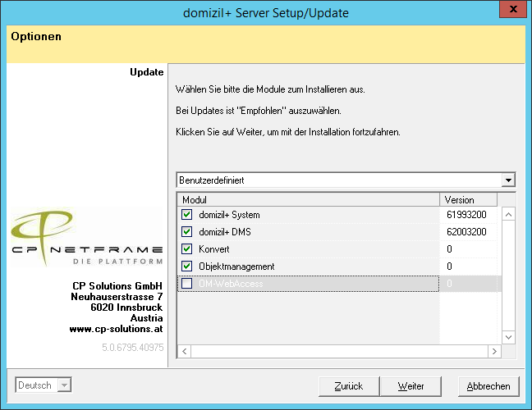The image size is (532, 410).
Task: Click the version value in the OM-WebAccess row
Action: pos(449,283)
